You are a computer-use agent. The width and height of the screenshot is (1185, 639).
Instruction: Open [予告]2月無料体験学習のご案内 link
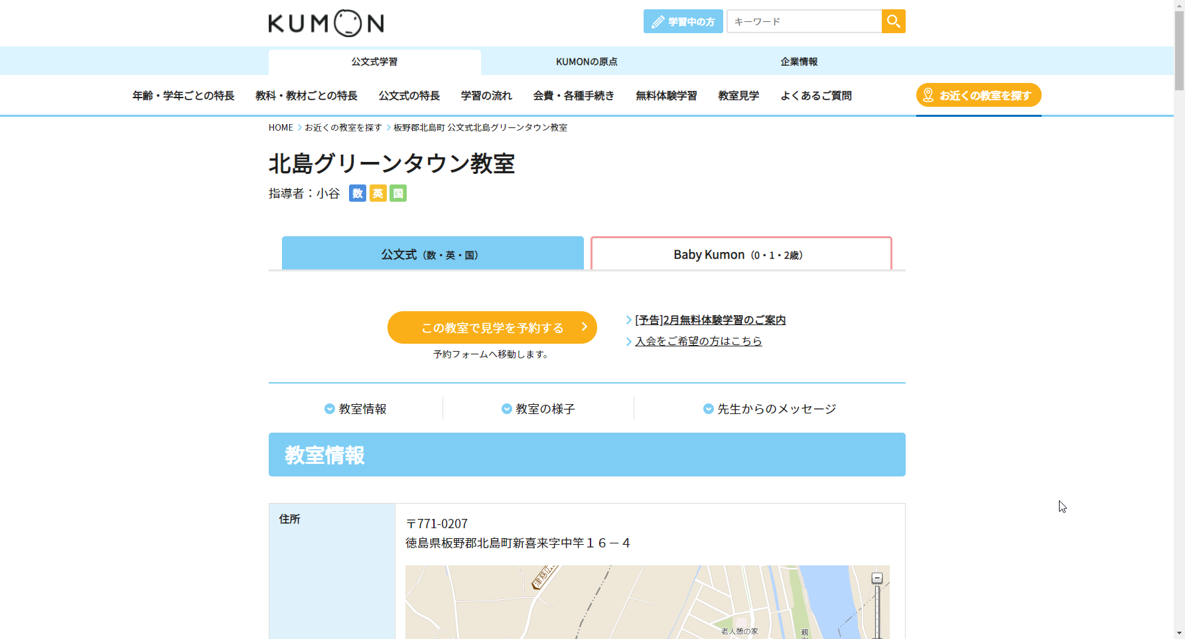(x=710, y=320)
